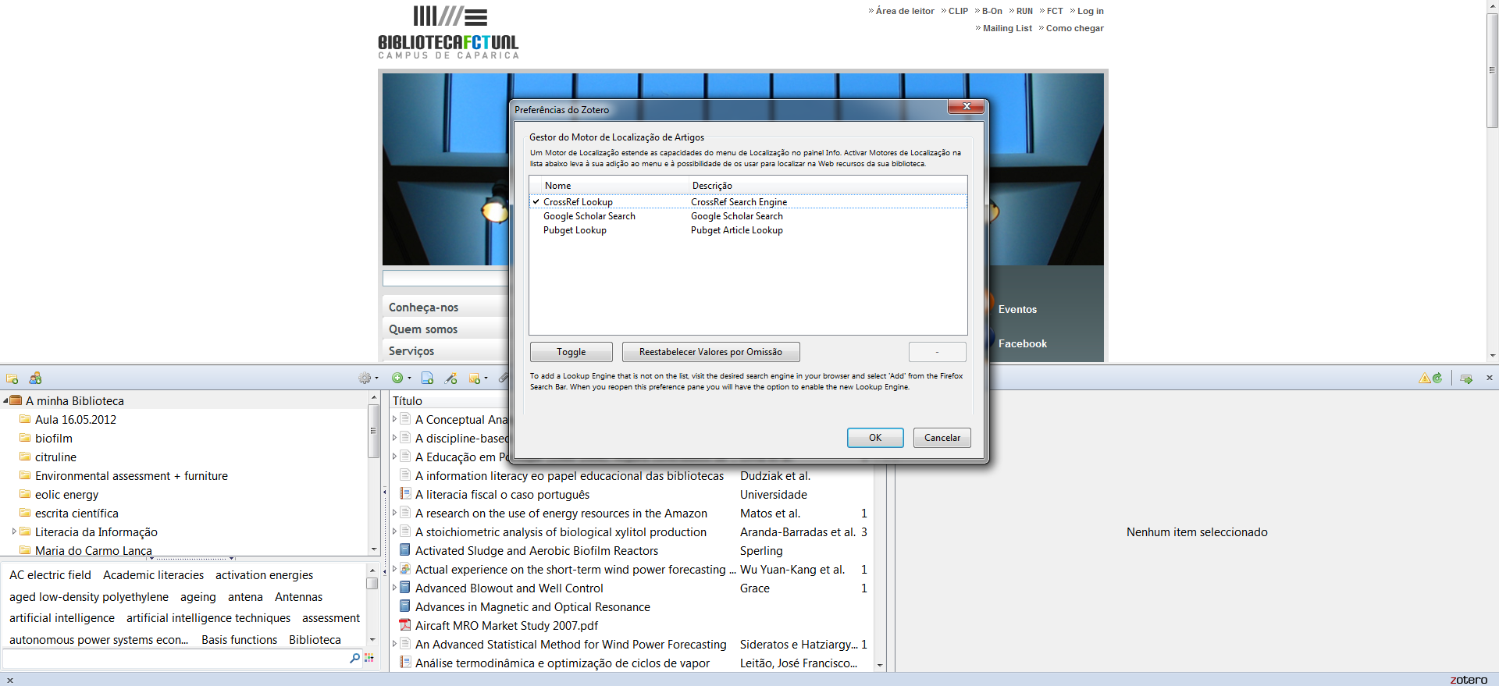Screen dimensions: 1499x686
Task: Sort items by the Título column header
Action: (x=408, y=400)
